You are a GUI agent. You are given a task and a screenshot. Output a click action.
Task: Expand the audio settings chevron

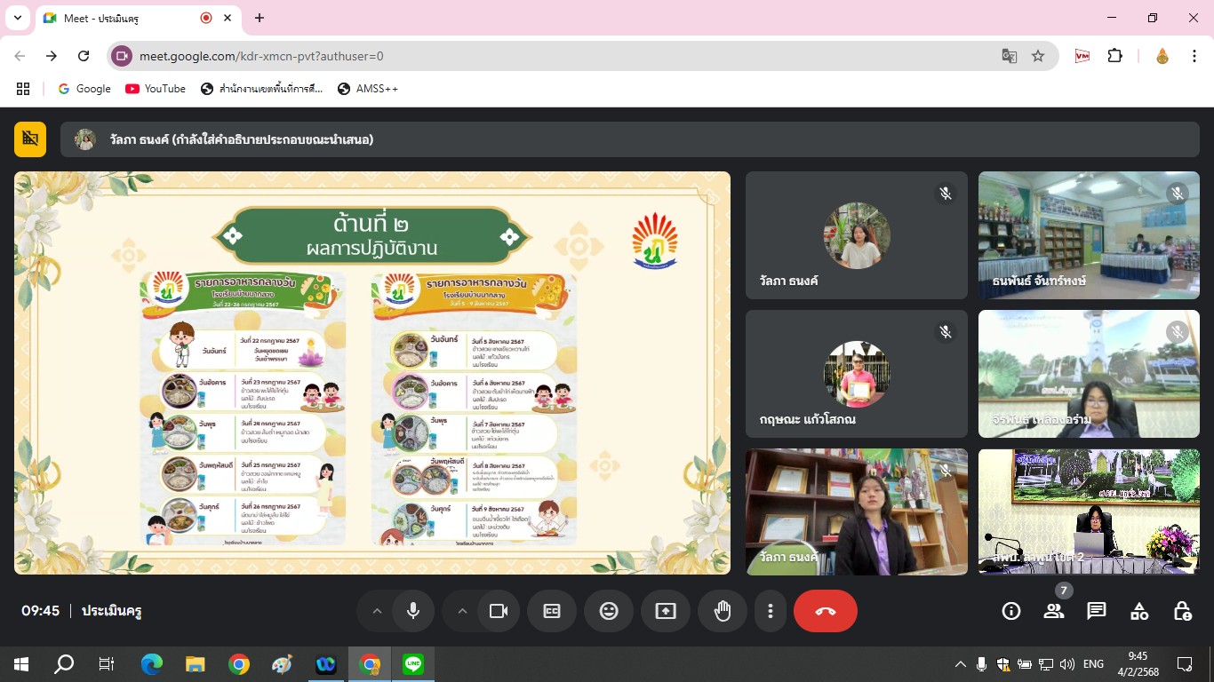377,611
